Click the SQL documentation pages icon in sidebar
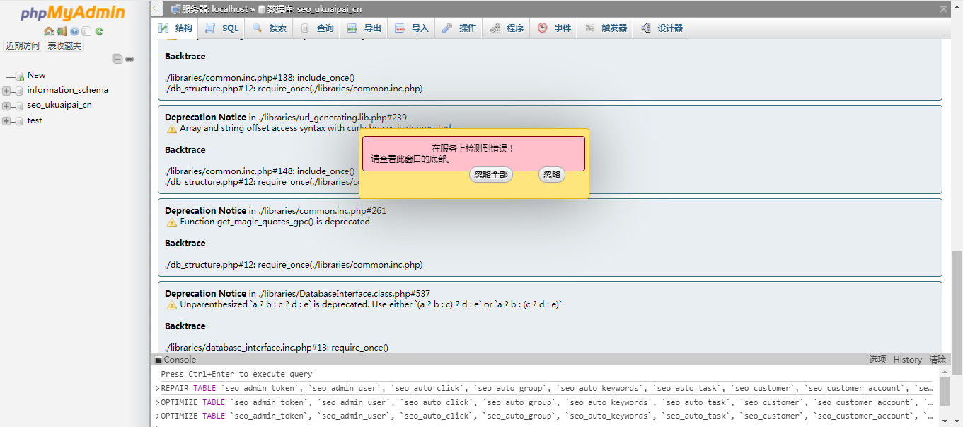This screenshot has height=427, width=963. coord(86,31)
